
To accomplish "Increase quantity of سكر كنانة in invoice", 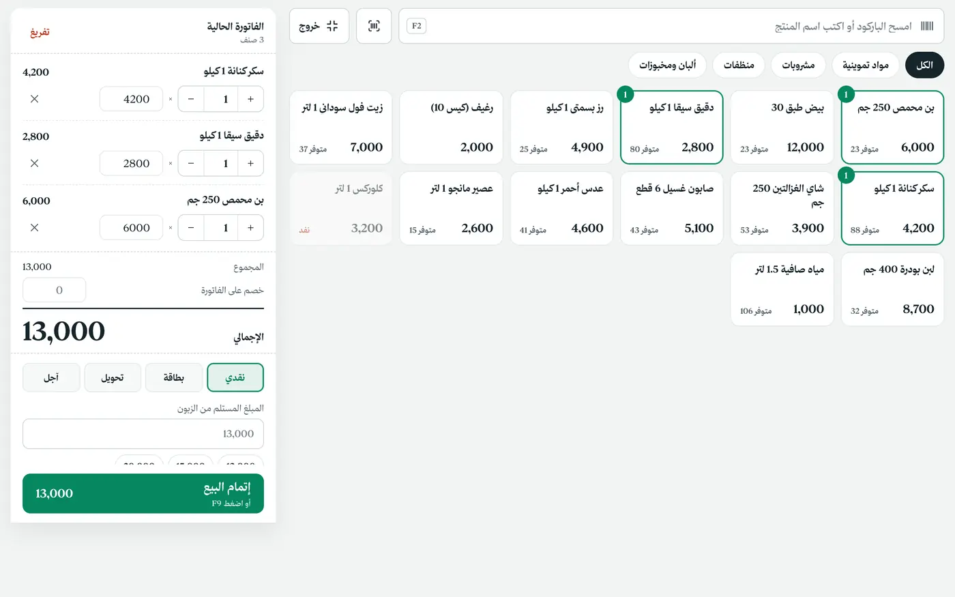I will tap(251, 99).
